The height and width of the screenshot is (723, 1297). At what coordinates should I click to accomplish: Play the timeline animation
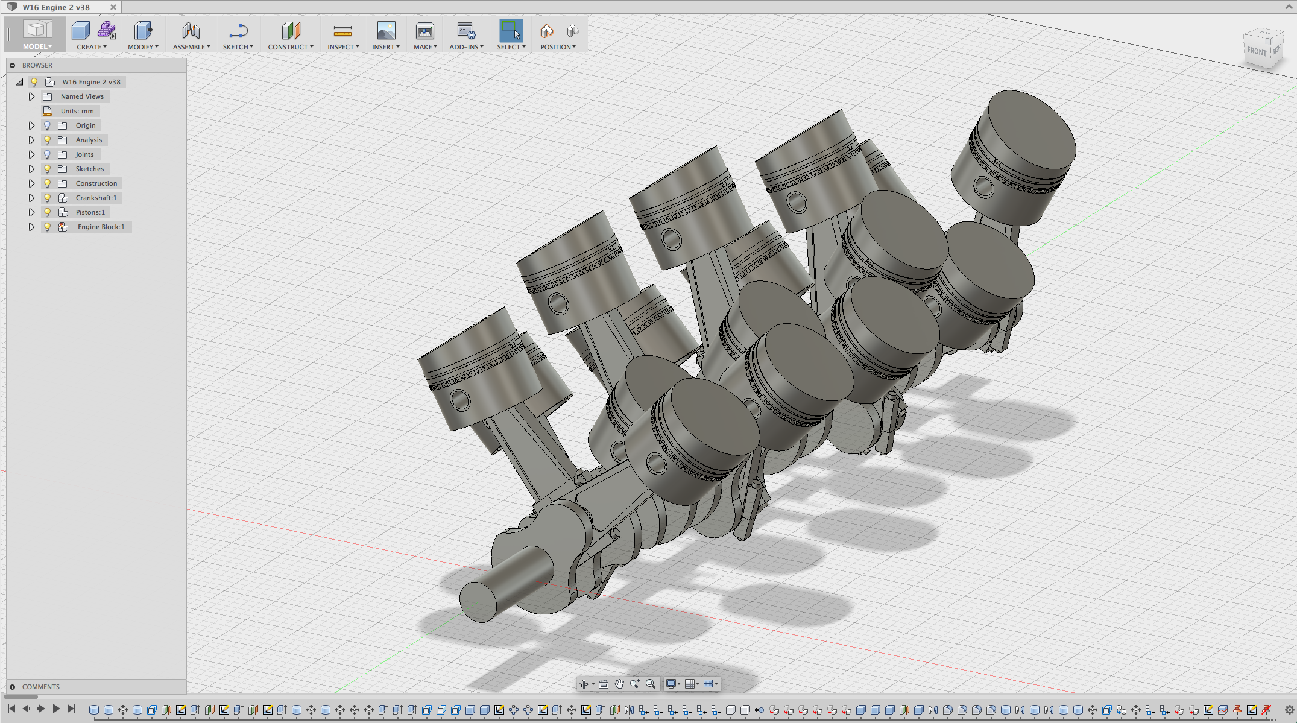[56, 709]
